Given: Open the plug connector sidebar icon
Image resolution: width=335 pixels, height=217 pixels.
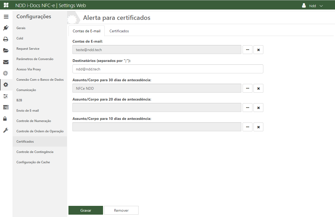Looking at the screenshot, I should point(6,28).
